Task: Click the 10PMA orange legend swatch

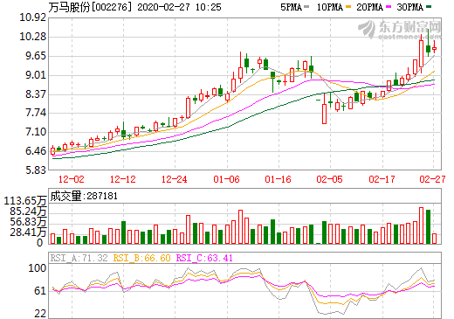Action: (x=348, y=7)
